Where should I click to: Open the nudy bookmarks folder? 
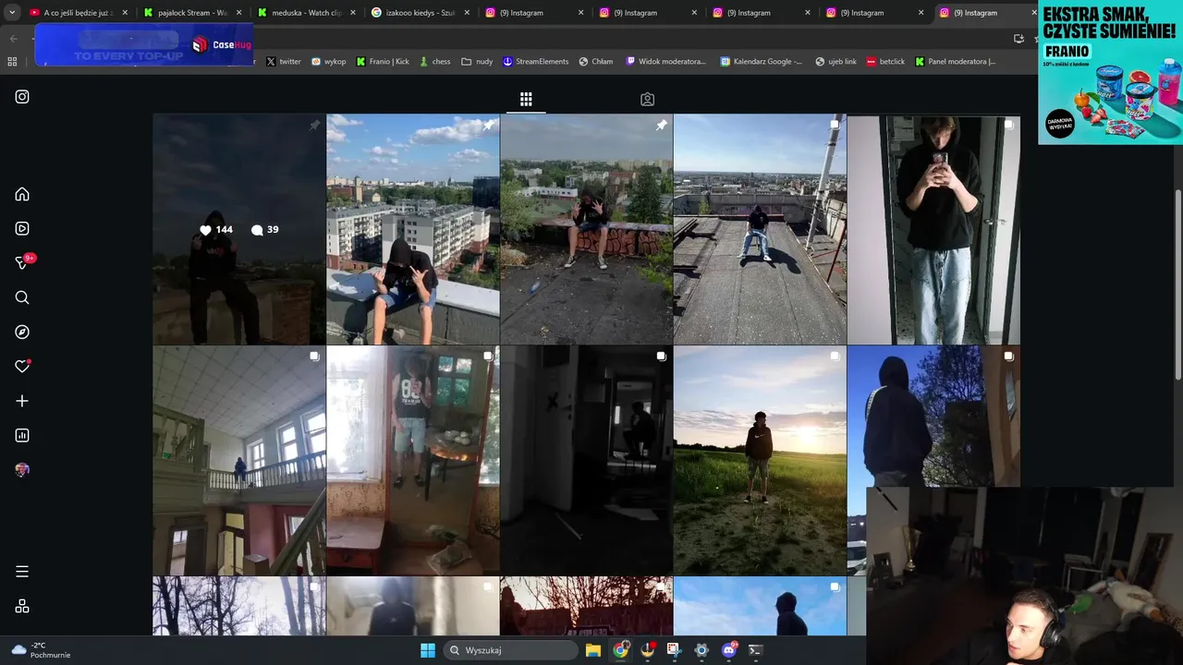coord(477,62)
